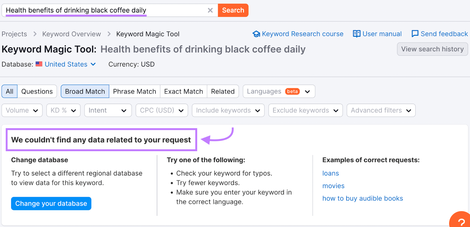
Task: Click the orange help question mark button
Action: tap(461, 220)
